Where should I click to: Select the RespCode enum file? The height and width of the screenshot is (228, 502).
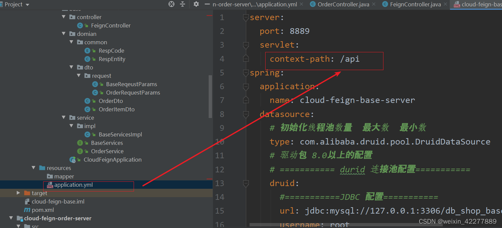(x=112, y=51)
